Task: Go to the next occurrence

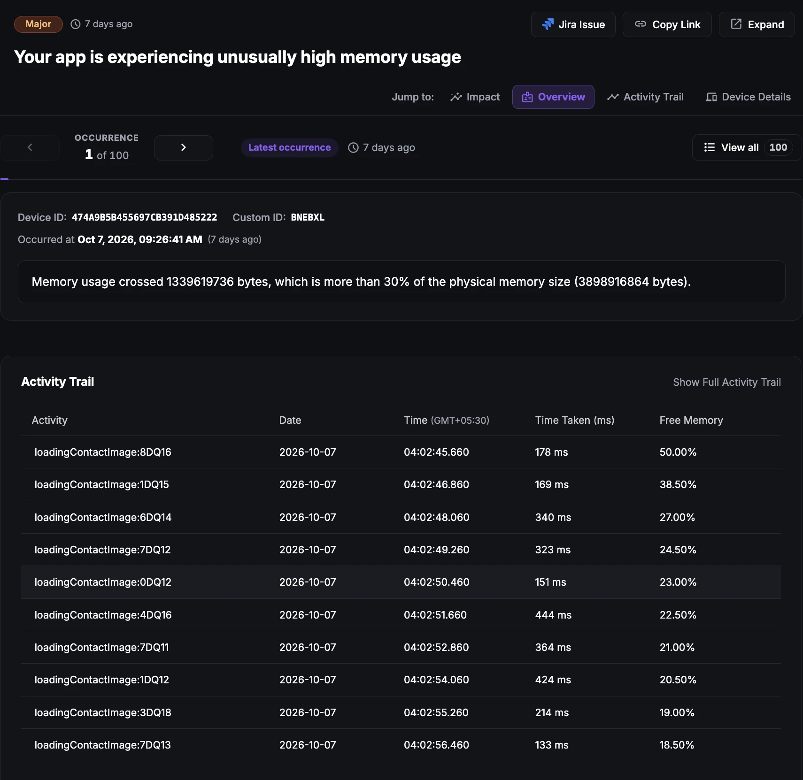Action: coord(183,147)
